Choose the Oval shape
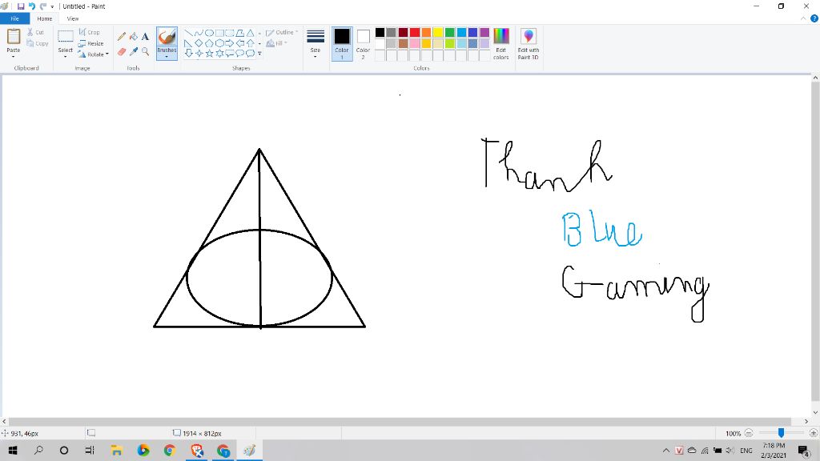 point(209,33)
